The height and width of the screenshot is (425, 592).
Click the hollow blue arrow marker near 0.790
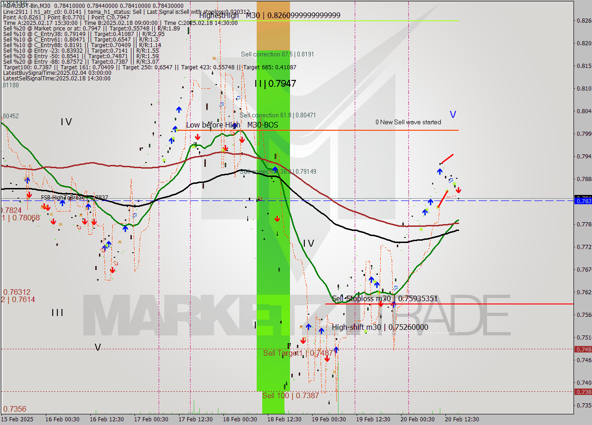(451, 181)
